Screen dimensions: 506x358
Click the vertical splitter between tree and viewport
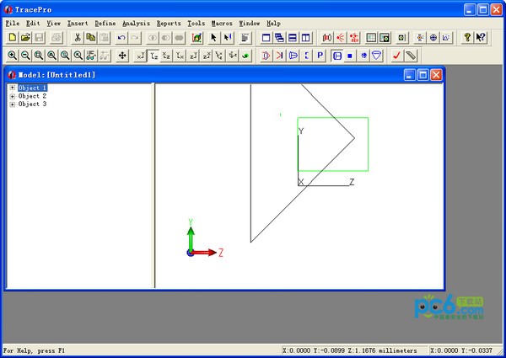154,185
